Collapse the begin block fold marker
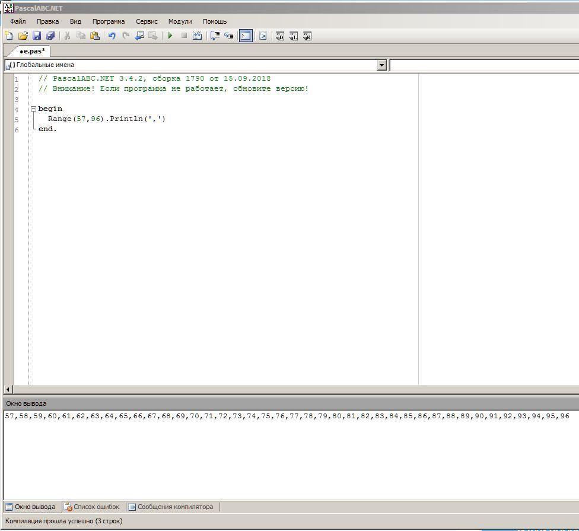579x531 pixels. click(34, 109)
